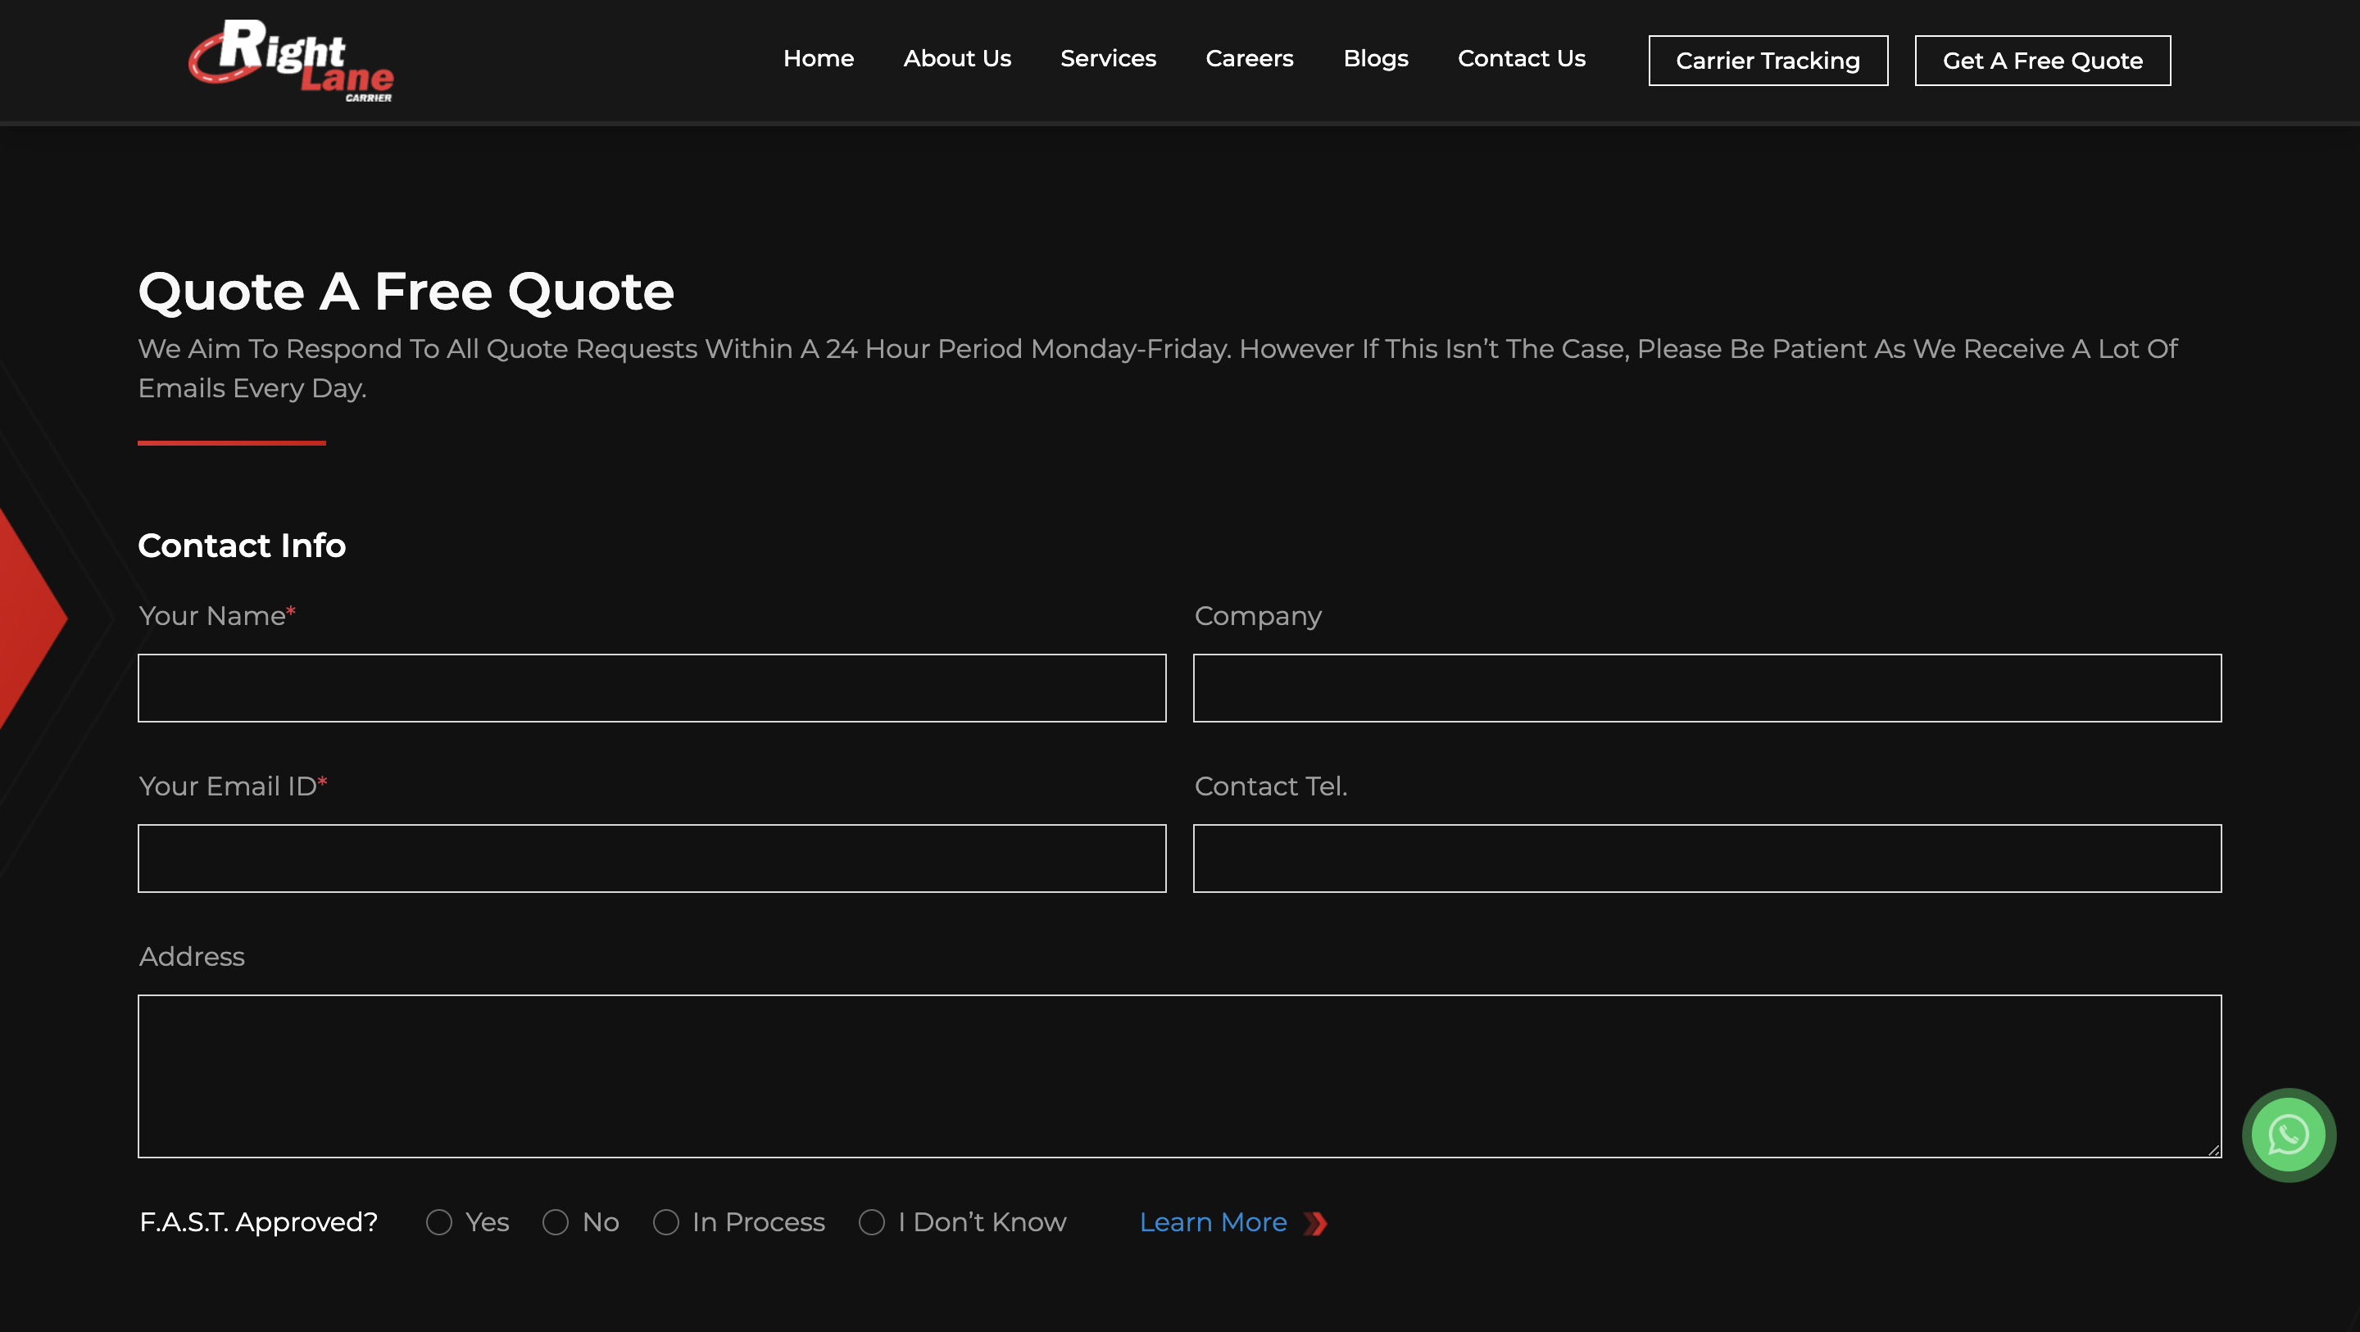Select the No F.A.S.T. Approved radio button
Image resolution: width=2360 pixels, height=1332 pixels.
(x=556, y=1221)
